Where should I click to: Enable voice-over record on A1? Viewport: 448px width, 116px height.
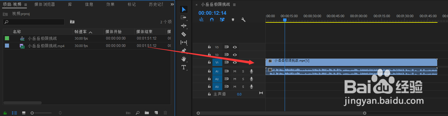coord(251,71)
